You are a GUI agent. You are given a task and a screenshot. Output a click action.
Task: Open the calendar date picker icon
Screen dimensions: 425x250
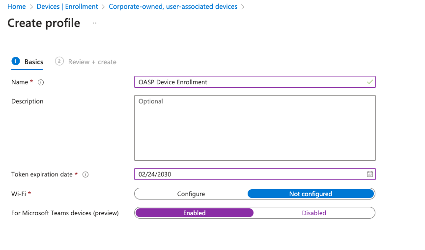point(370,174)
